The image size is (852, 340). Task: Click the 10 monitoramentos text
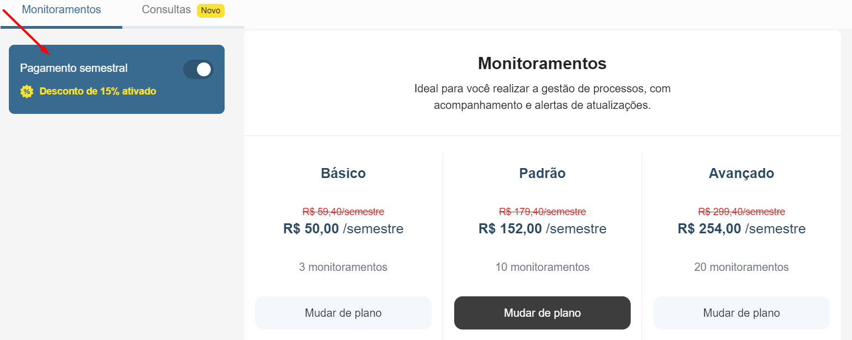coord(542,267)
